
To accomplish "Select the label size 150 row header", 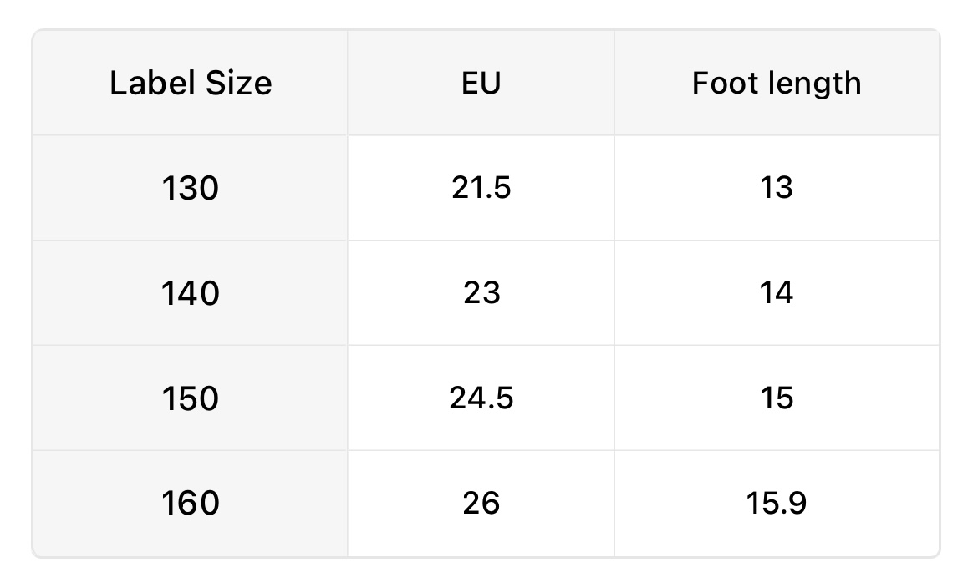I will [191, 399].
